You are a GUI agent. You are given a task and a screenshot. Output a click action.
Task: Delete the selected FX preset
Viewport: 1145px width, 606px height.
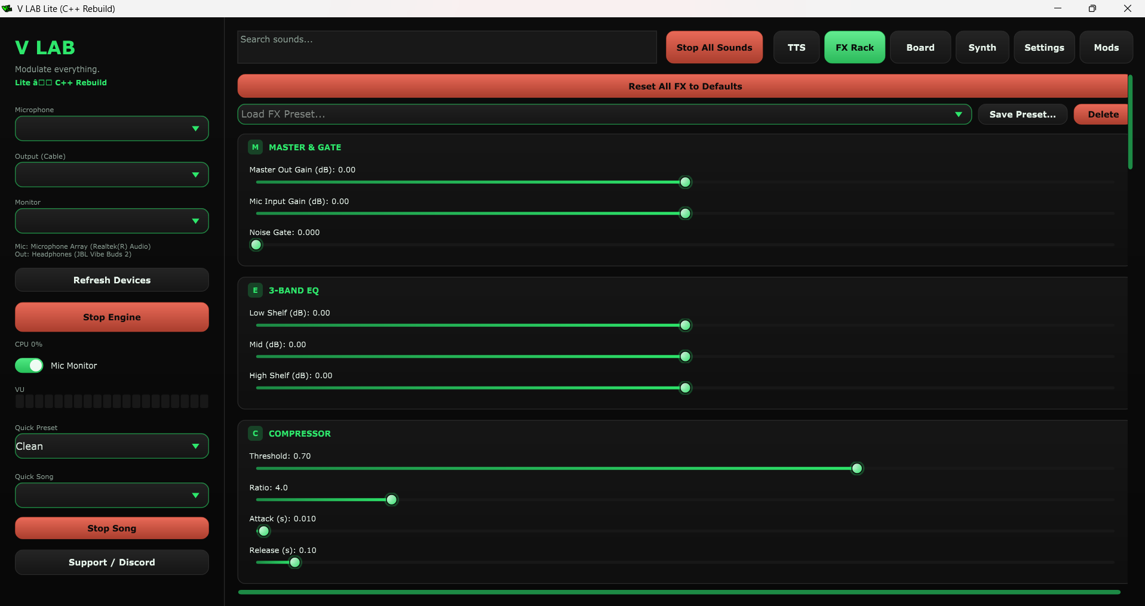coord(1101,115)
